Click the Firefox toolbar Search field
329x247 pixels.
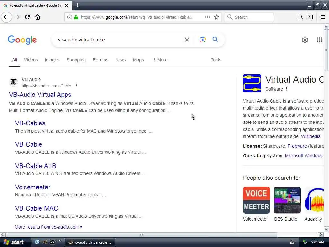249,17
